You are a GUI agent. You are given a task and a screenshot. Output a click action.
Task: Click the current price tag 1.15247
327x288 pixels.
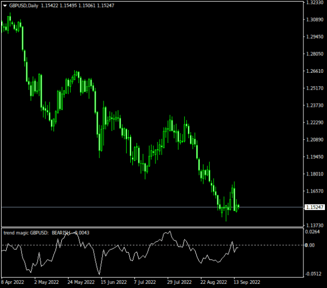pyautogui.click(x=314, y=207)
